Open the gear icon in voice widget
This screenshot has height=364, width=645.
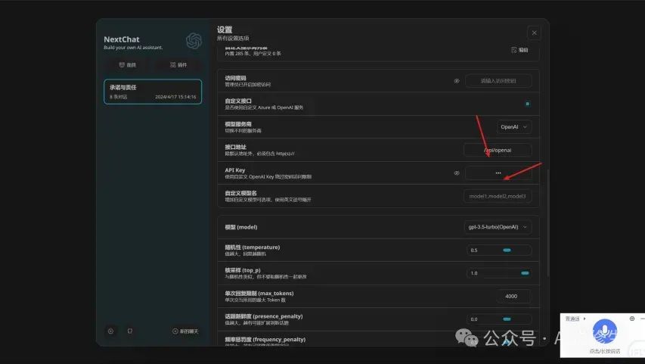point(632,319)
